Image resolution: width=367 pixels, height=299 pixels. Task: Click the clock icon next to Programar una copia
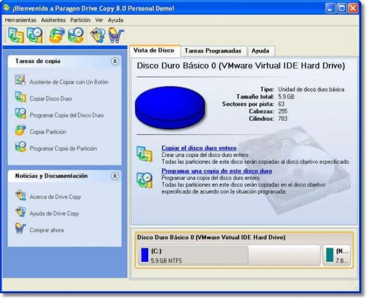click(145, 180)
